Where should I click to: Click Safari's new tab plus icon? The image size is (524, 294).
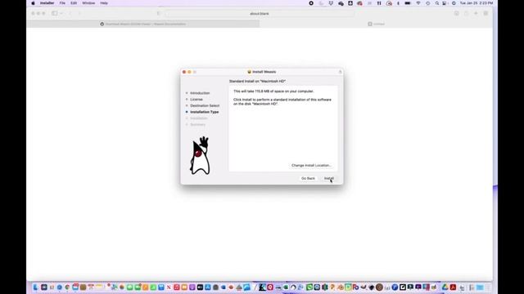coord(476,13)
